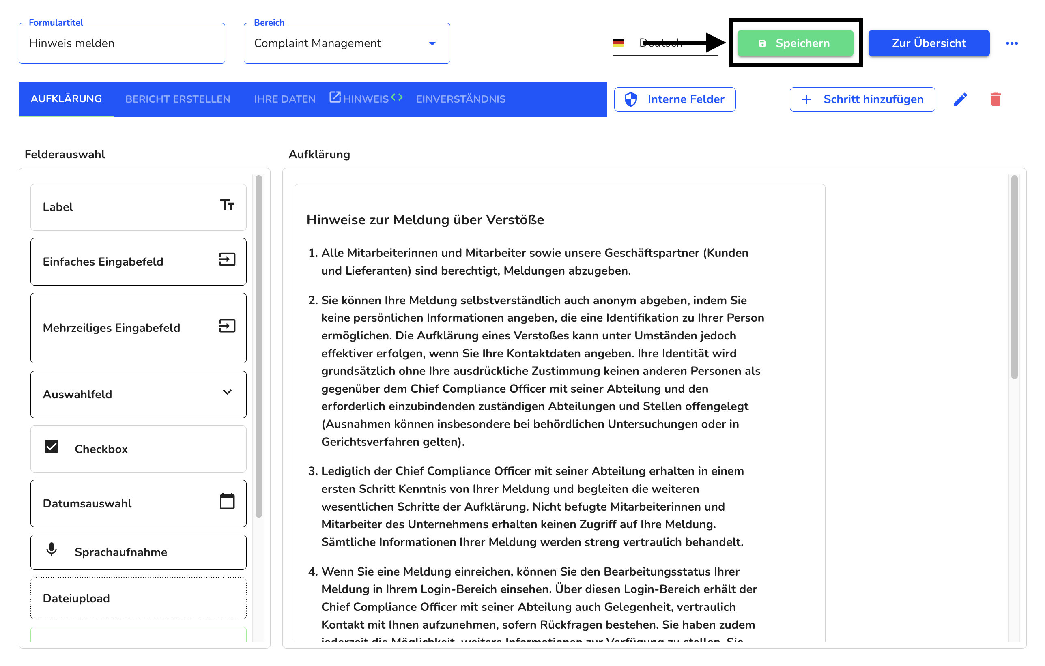Open the Bereich dropdown arrow
Screen dimensions: 1045x666
(x=432, y=43)
